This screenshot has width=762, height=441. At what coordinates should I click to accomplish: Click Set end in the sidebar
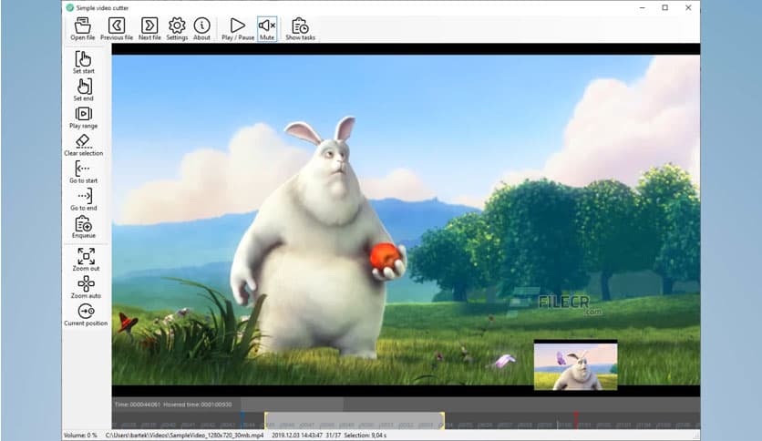coord(84,89)
